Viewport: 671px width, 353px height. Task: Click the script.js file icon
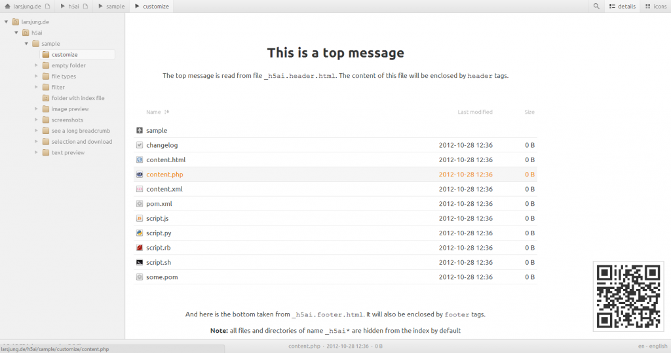tap(139, 218)
